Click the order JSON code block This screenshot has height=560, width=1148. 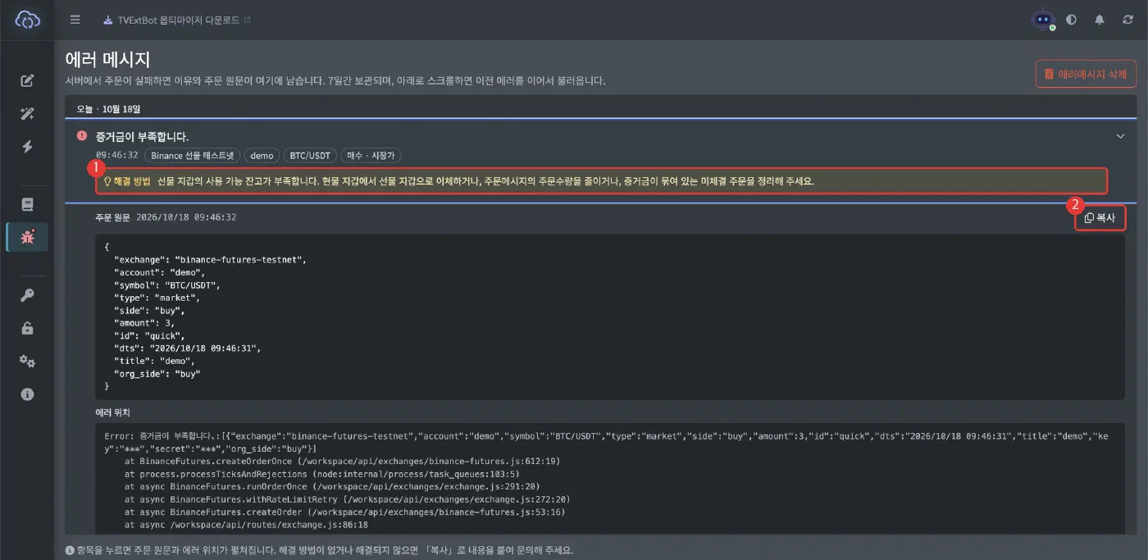tap(609, 317)
